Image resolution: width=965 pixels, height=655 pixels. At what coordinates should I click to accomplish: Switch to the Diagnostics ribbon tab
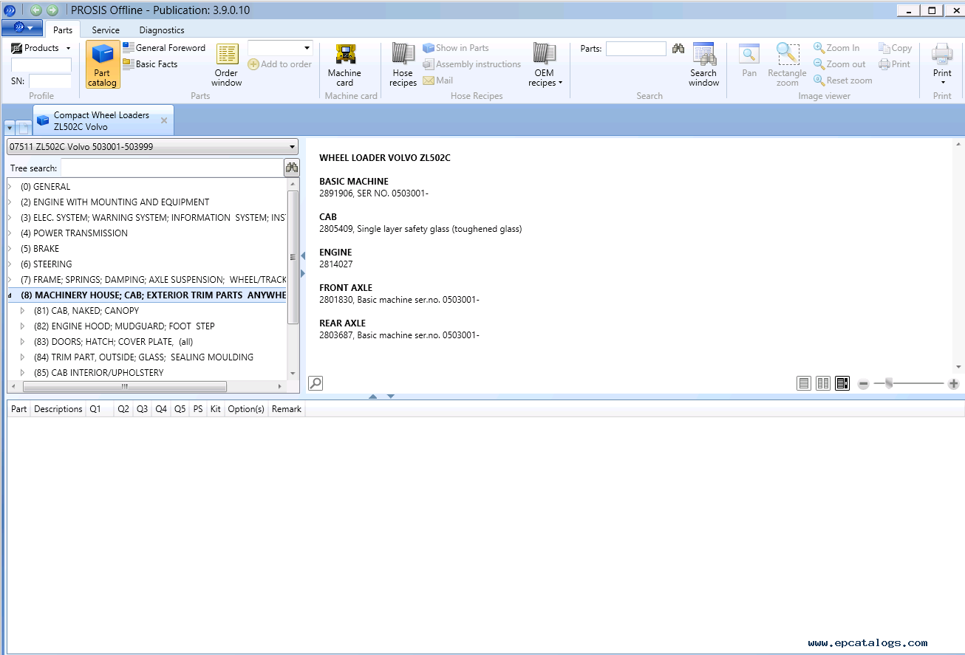click(162, 30)
